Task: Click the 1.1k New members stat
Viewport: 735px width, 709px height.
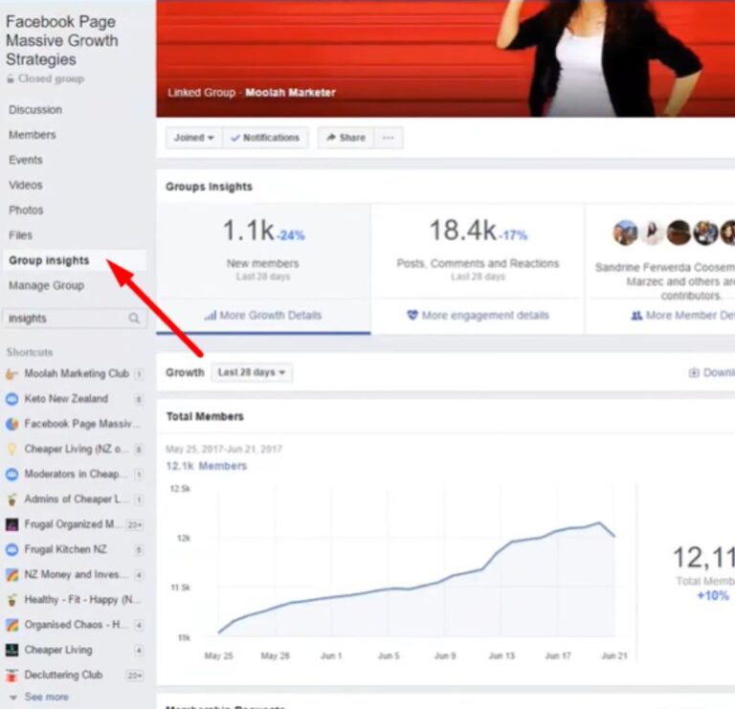Action: coord(263,251)
